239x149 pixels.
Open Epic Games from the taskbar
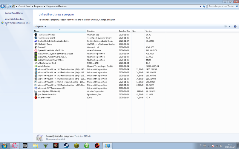25,146
